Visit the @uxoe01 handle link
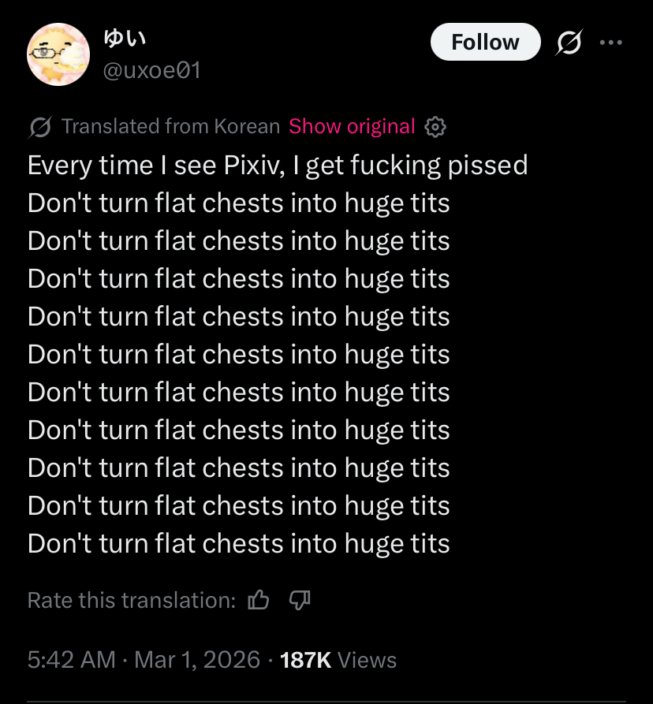 coord(152,71)
